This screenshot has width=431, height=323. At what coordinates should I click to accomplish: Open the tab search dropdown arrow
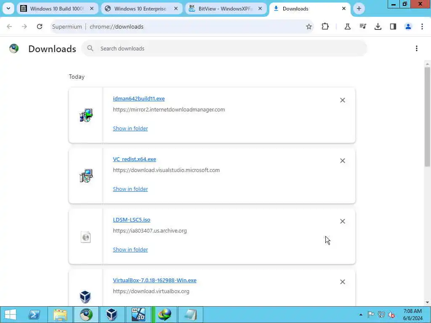[8, 8]
